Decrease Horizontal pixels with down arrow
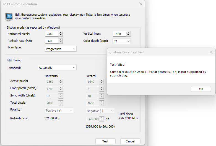 pyautogui.click(x=61, y=35)
